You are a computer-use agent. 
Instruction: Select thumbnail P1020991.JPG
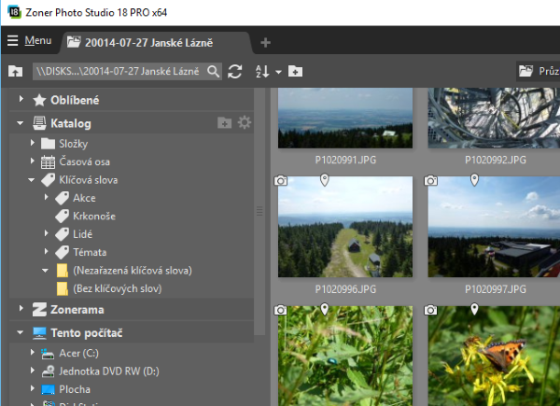(345, 119)
